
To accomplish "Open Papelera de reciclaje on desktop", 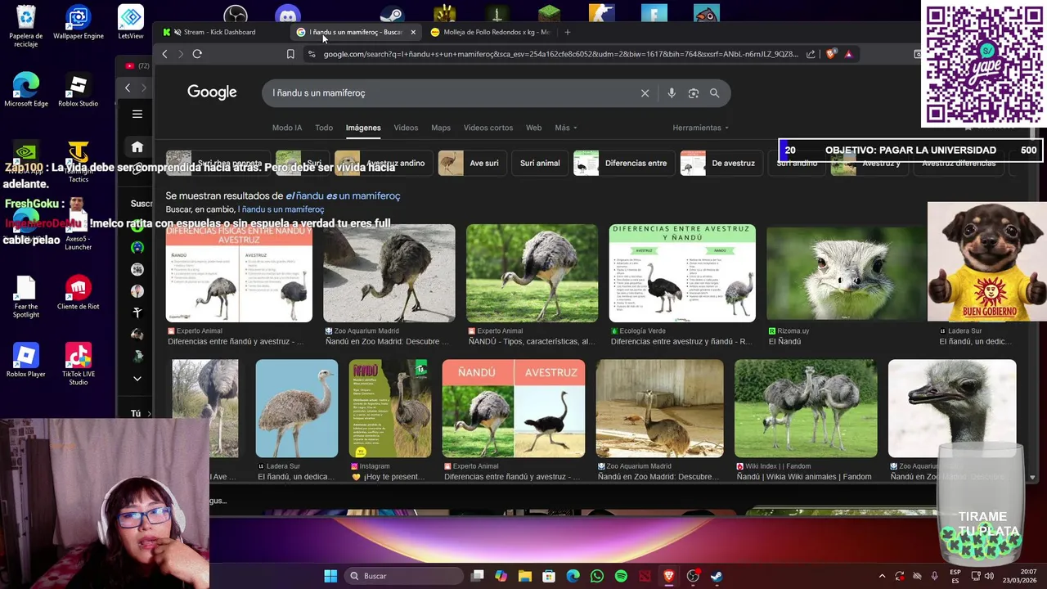I will coord(26,26).
